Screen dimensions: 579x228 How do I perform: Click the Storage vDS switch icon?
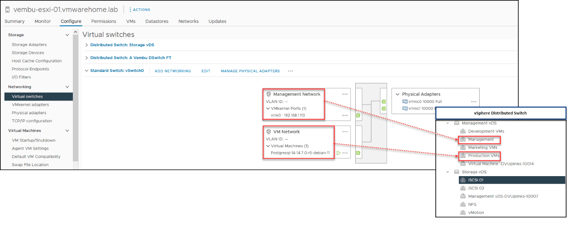coord(457,172)
